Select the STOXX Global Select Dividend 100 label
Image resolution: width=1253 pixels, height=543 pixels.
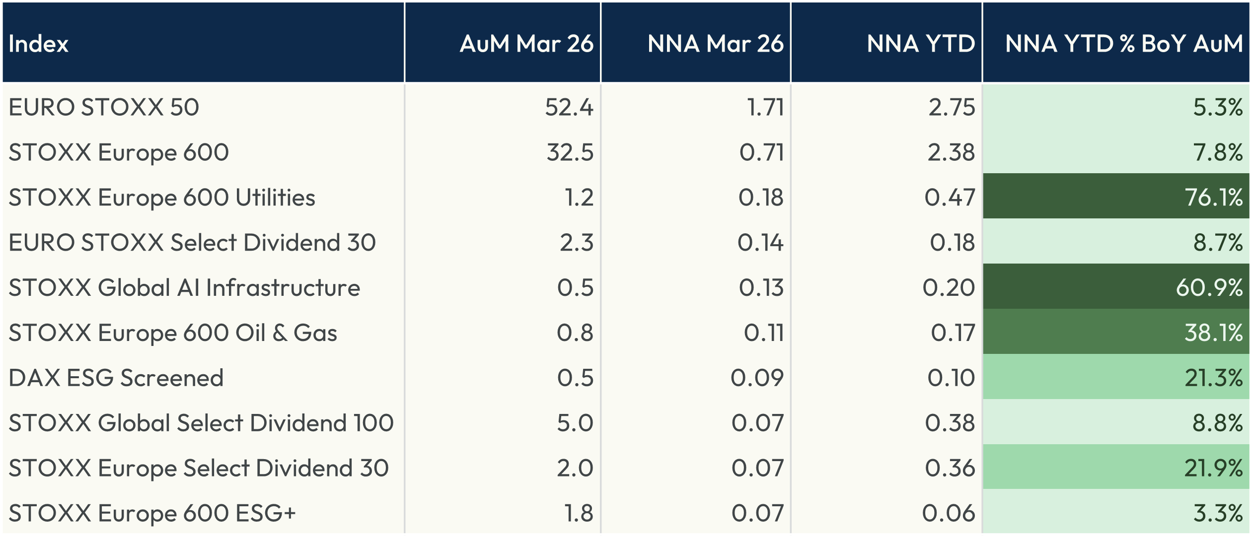click(201, 423)
